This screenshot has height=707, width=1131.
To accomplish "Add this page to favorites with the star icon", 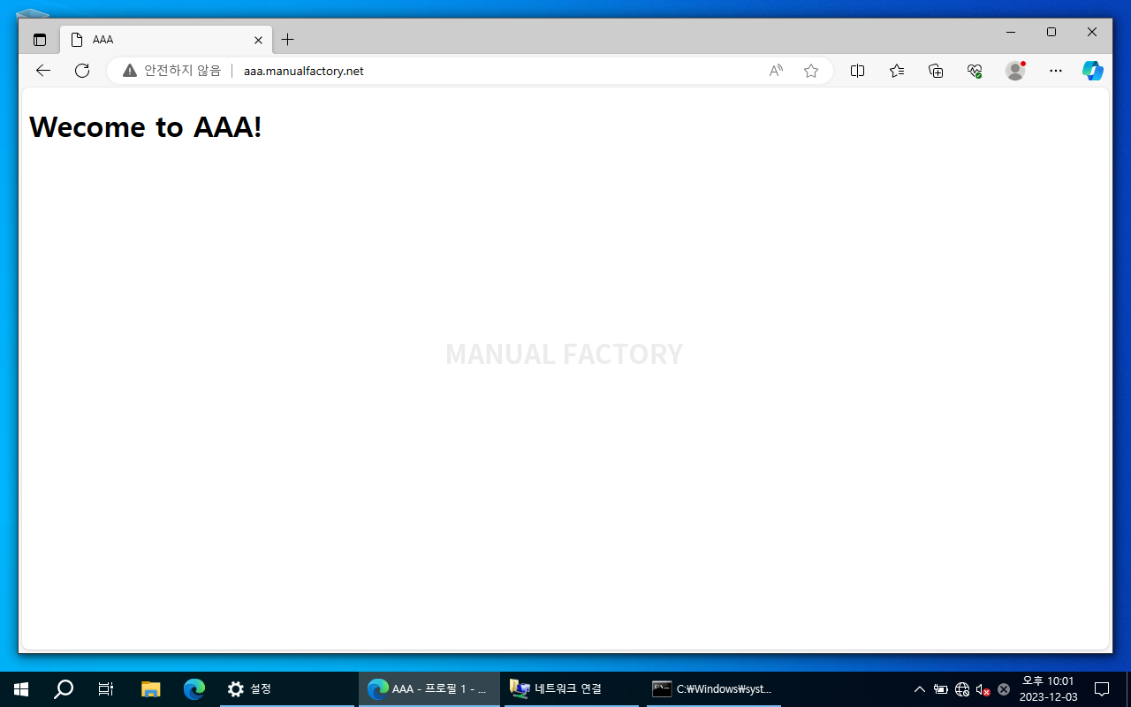I will 811,71.
